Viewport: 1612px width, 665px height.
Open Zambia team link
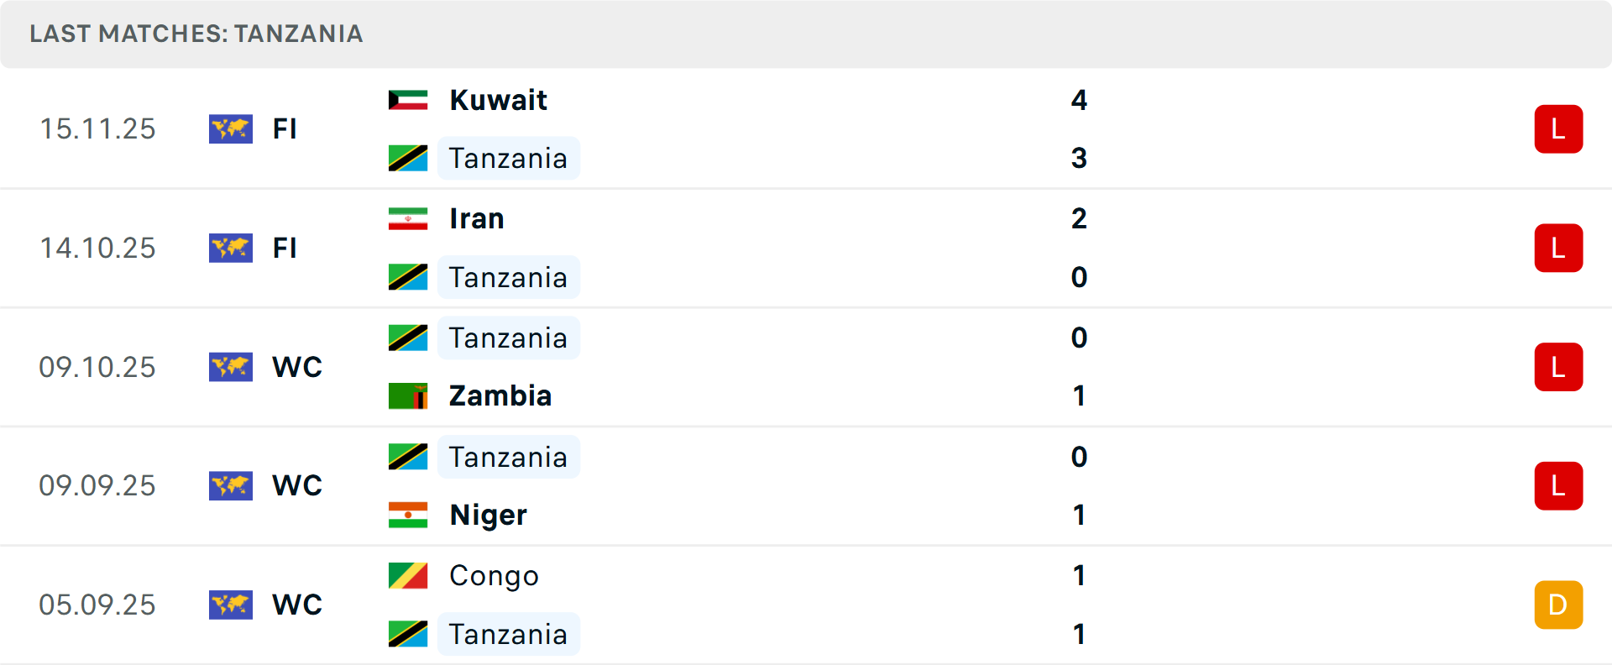point(500,395)
